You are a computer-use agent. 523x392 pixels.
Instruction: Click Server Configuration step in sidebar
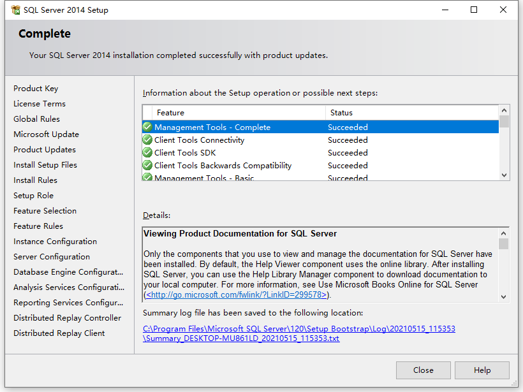coord(52,257)
